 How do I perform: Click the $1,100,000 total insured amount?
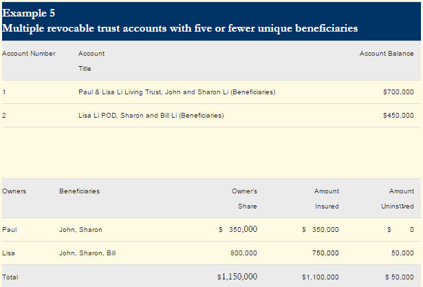point(321,277)
